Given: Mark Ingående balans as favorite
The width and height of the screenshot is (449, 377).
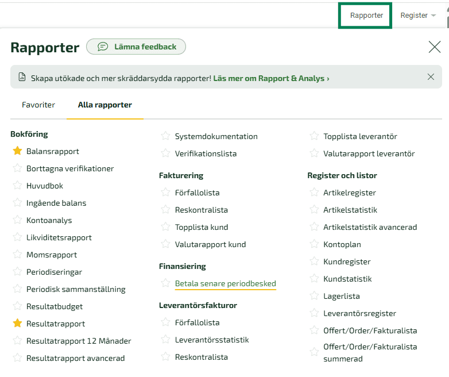Looking at the screenshot, I should [17, 202].
